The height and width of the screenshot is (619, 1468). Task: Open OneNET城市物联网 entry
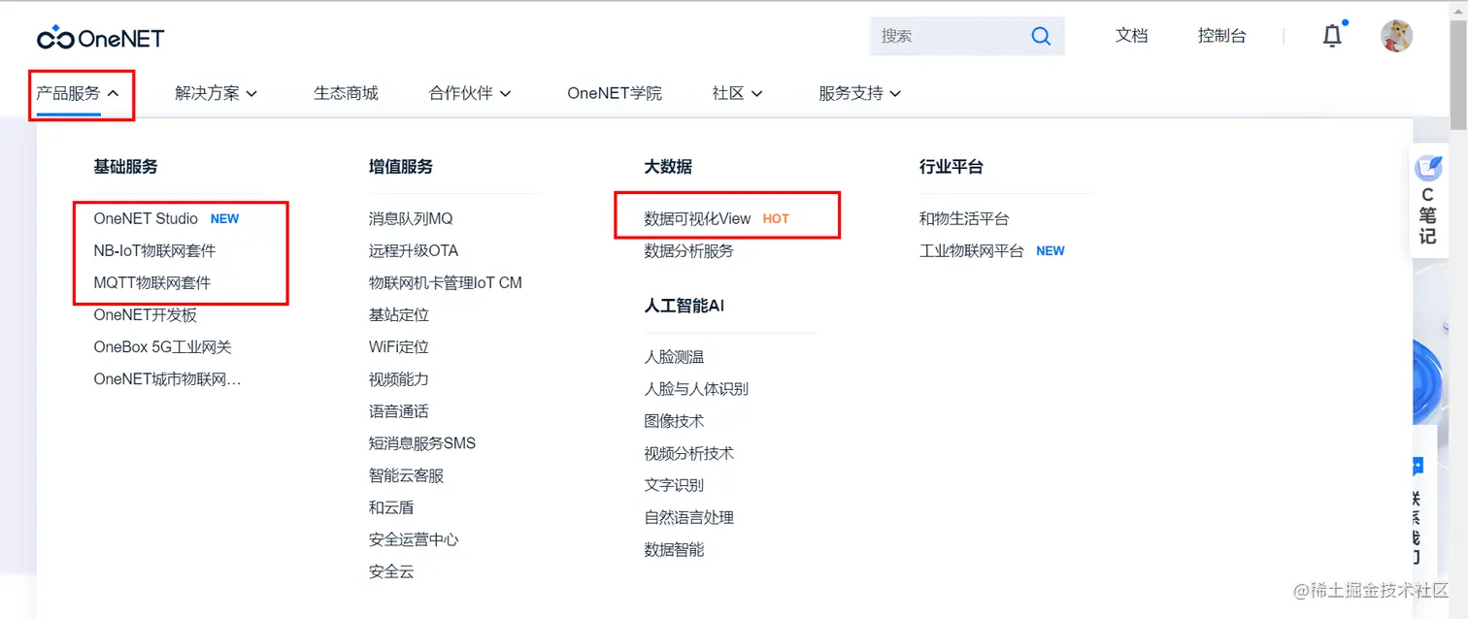(167, 378)
